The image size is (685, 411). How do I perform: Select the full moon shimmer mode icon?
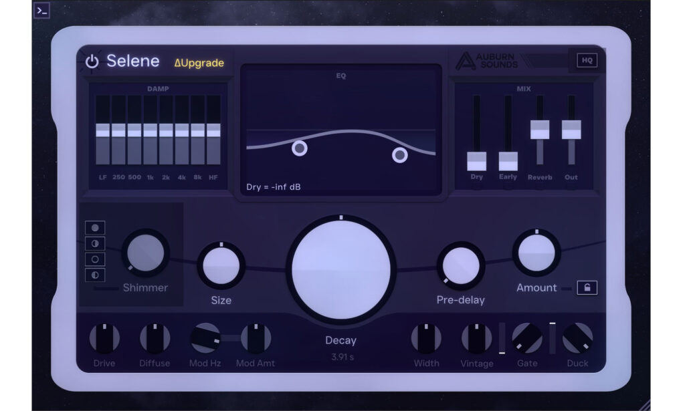pos(95,227)
